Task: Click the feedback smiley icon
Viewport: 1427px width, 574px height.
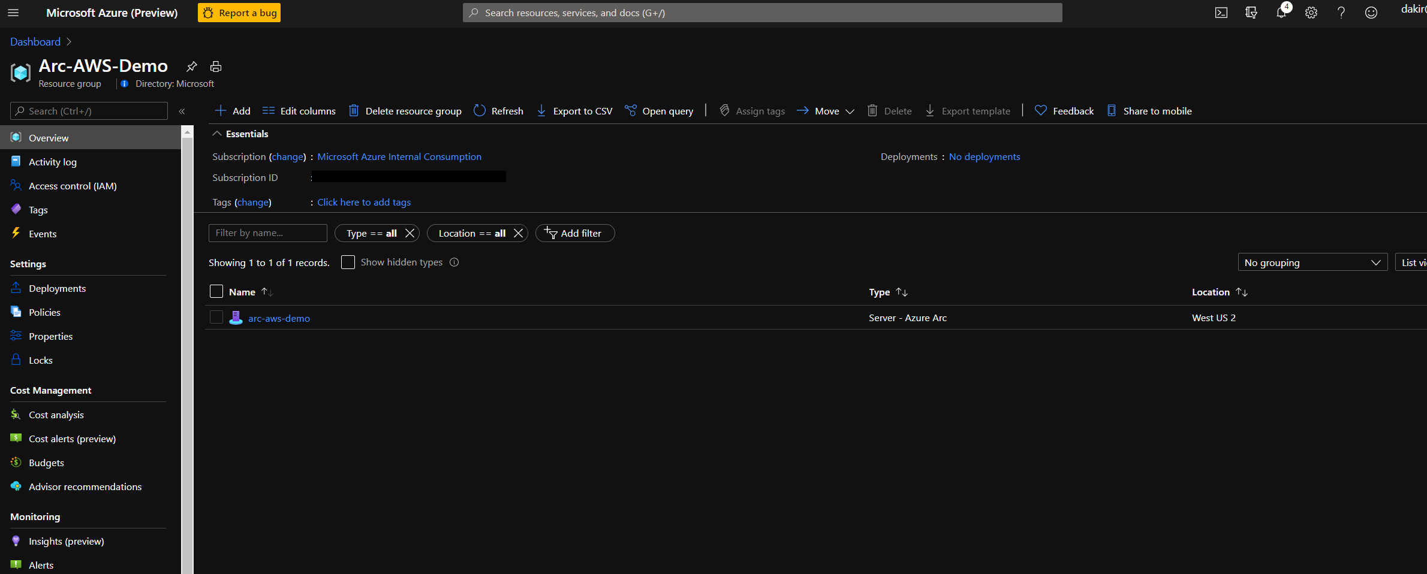Action: [1371, 13]
